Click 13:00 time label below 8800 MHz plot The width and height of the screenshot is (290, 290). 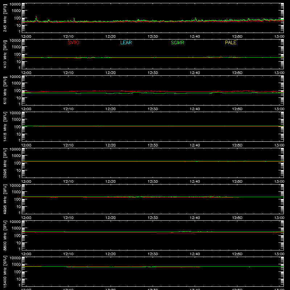[x=279, y=254]
